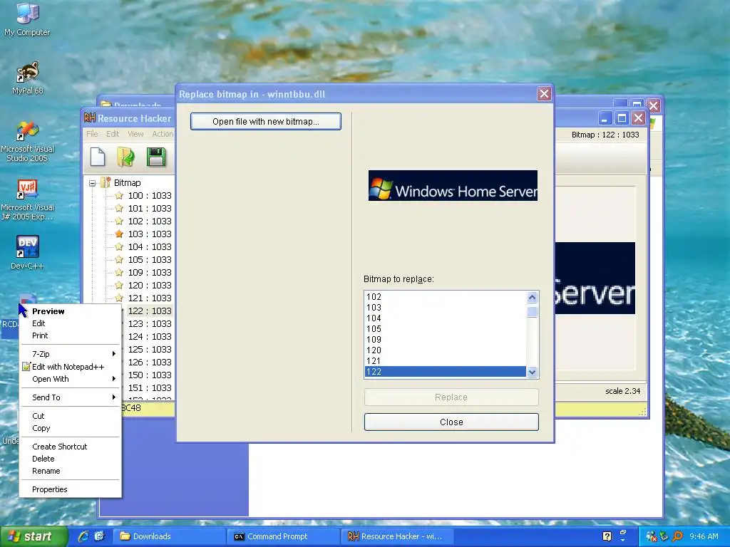Select tree item 123 : 1033
Image resolution: width=730 pixels, height=547 pixels.
click(150, 323)
